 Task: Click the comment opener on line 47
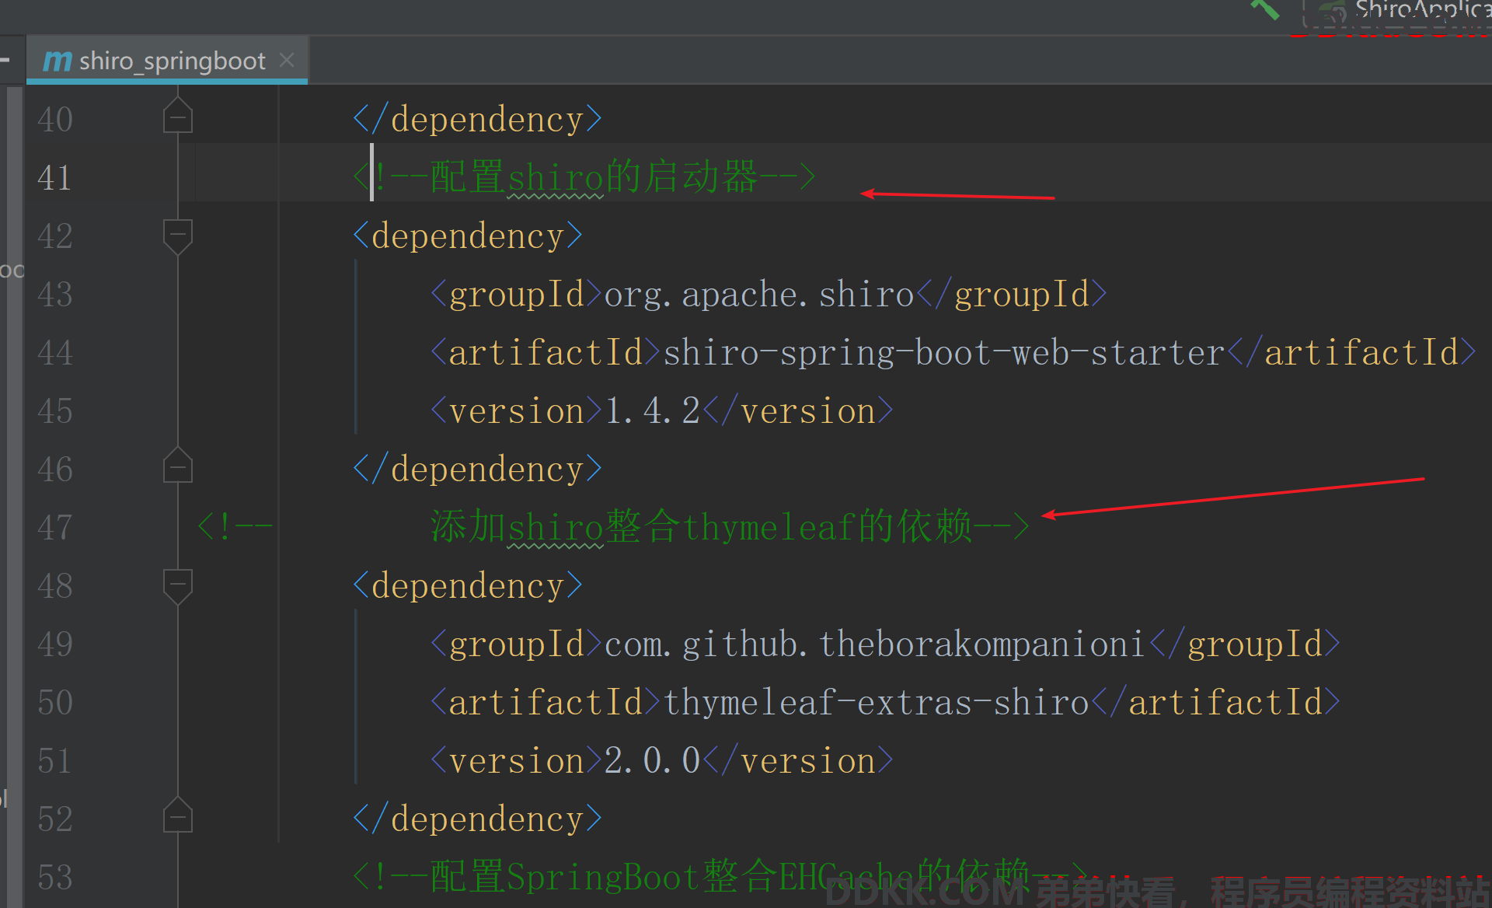pyautogui.click(x=235, y=527)
